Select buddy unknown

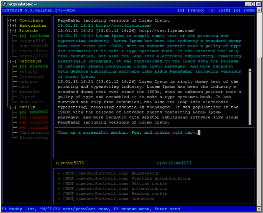28,81
